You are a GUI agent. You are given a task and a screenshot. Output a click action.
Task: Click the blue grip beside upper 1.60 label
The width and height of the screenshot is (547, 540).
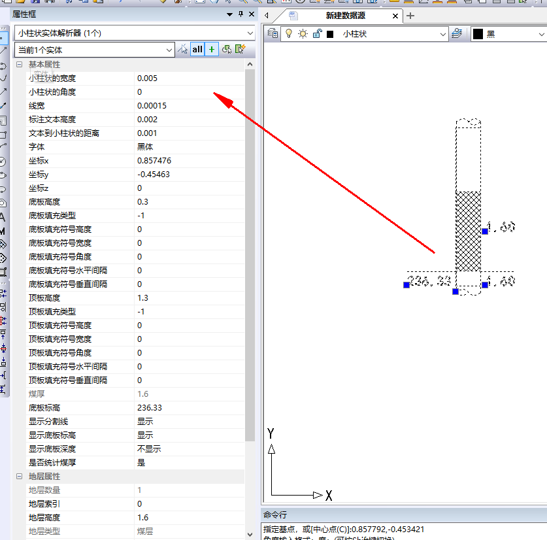(485, 231)
